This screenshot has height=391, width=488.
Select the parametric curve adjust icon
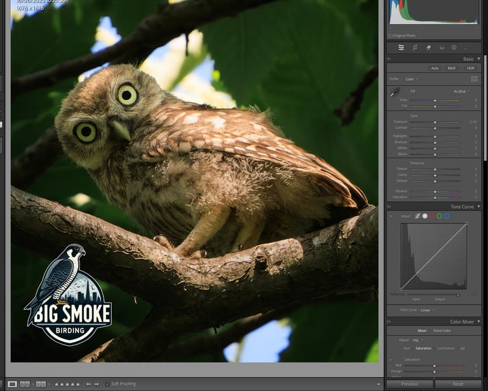(x=417, y=216)
